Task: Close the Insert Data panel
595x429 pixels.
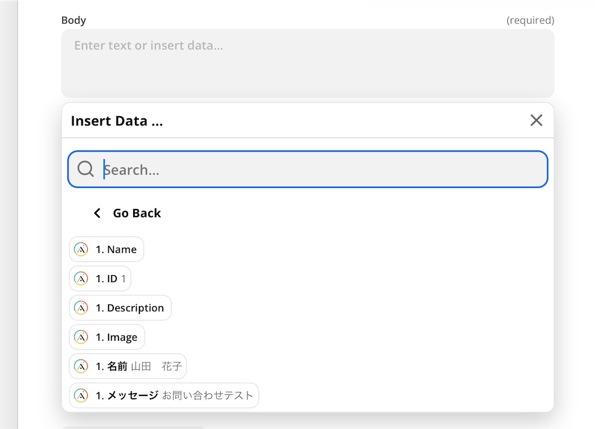Action: tap(536, 120)
